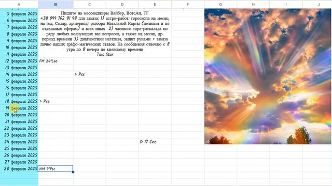Select cell '27 февраля 2025'
Image resolution: width=332 pixels, height=186 pixels.
19,162
